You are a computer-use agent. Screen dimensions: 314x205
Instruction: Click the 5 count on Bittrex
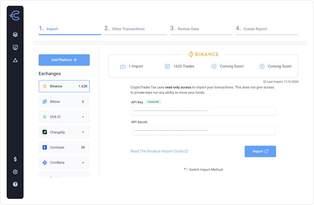click(x=83, y=102)
